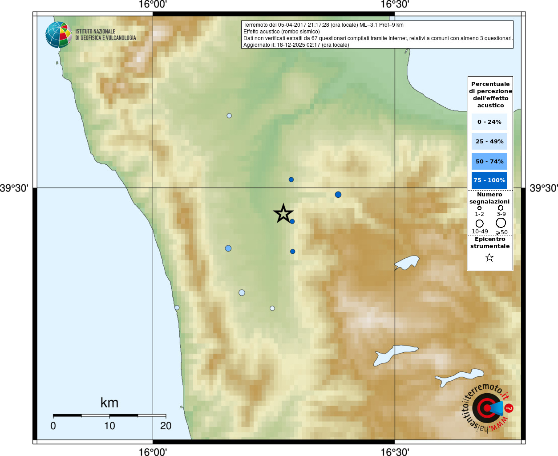Select the pale circle on the western coastline
The width and height of the screenshot is (558, 456).
(x=177, y=308)
